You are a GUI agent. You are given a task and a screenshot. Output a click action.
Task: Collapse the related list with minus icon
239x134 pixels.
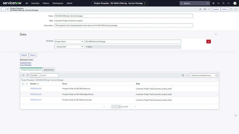click(188, 75)
